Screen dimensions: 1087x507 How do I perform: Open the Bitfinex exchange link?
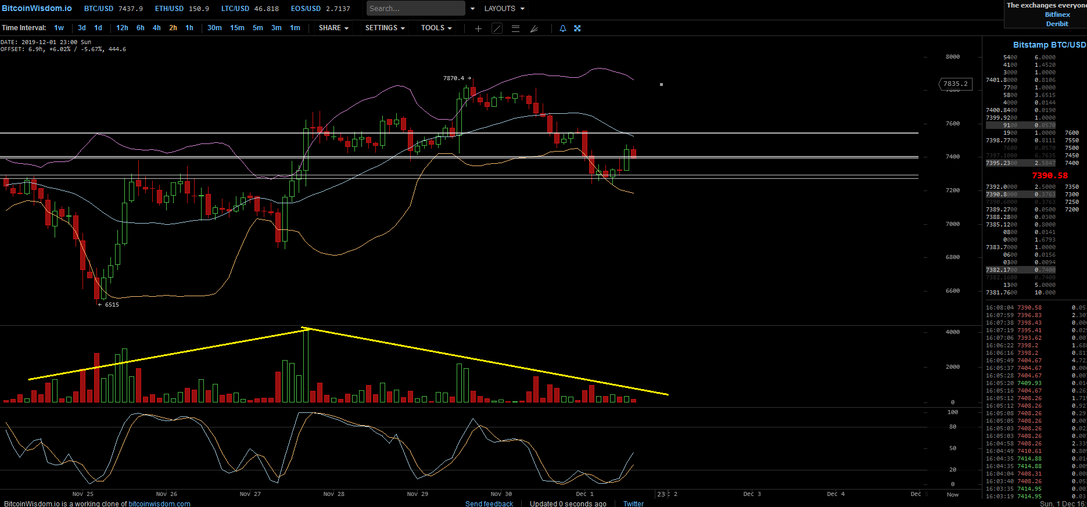pos(1057,15)
